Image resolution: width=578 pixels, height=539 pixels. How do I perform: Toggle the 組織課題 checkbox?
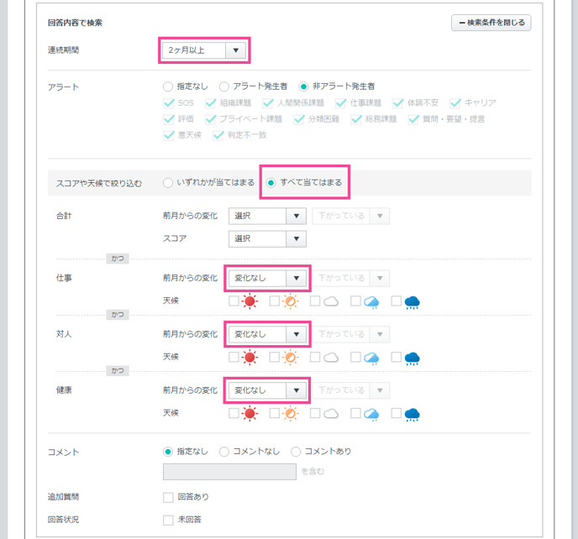tap(211, 103)
